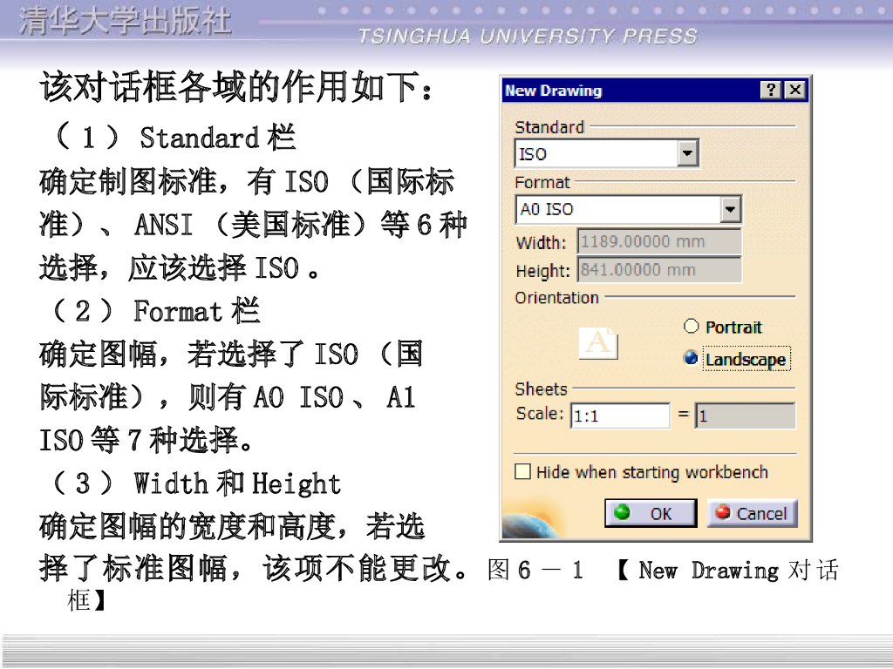Screen dimensions: 893x669
Task: Enable Hide when starting workbench checkbox
Action: click(523, 472)
